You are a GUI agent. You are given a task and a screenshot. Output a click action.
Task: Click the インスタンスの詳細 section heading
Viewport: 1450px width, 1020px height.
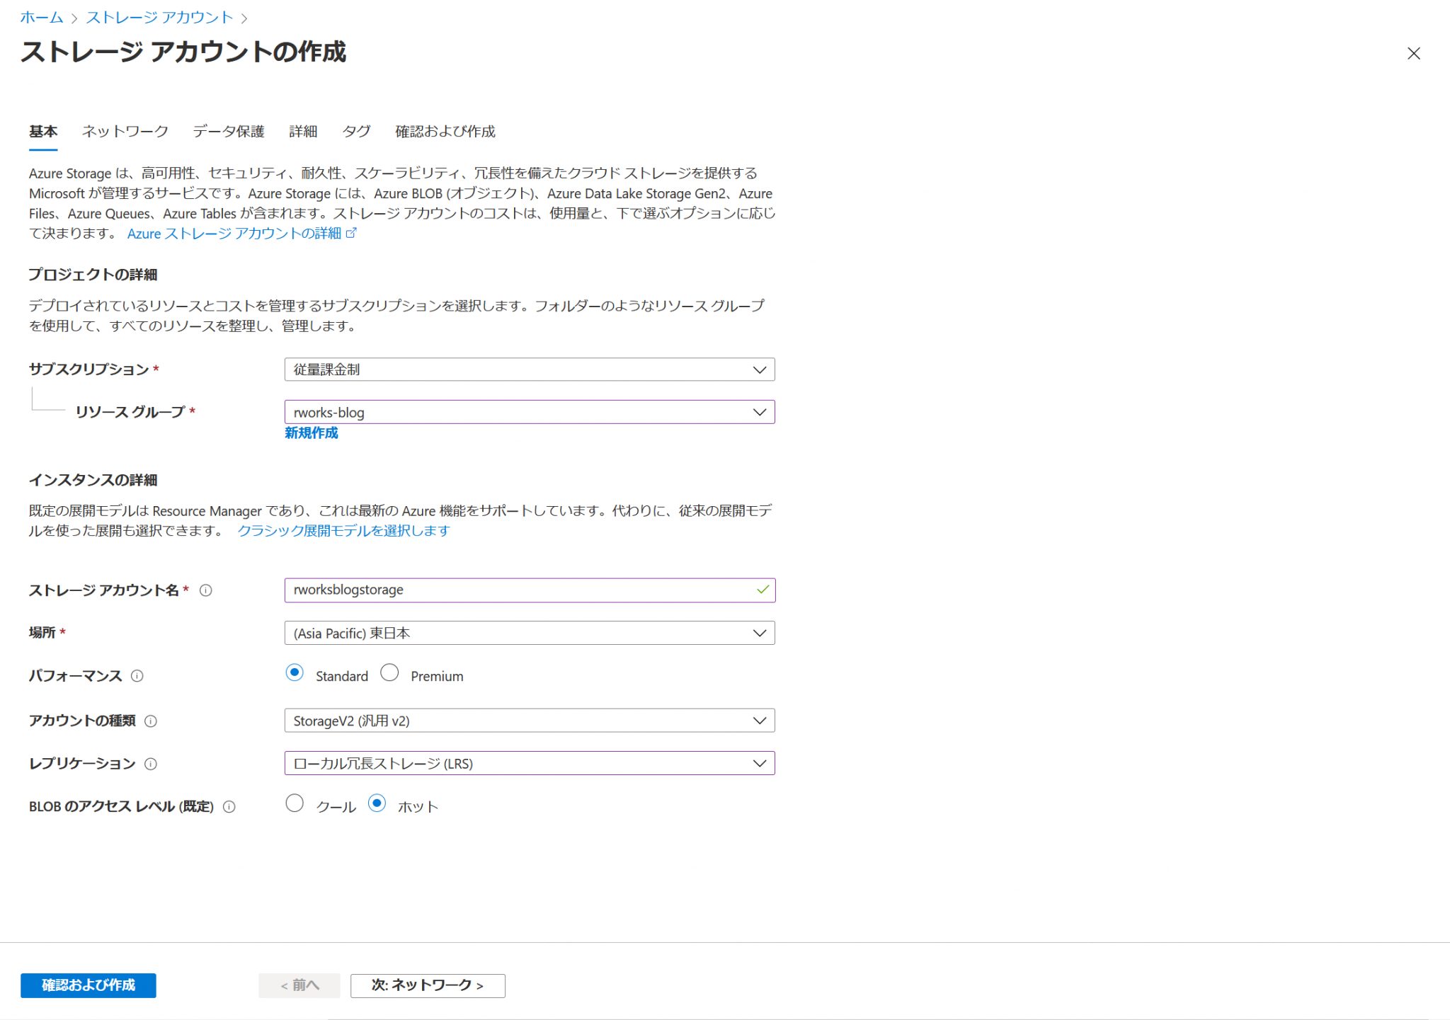click(93, 480)
